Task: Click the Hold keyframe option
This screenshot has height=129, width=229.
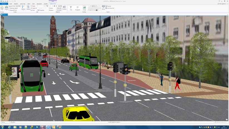Action: pos(33,10)
